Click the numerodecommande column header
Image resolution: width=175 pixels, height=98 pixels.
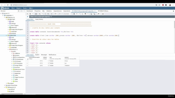[x=36, y=58]
